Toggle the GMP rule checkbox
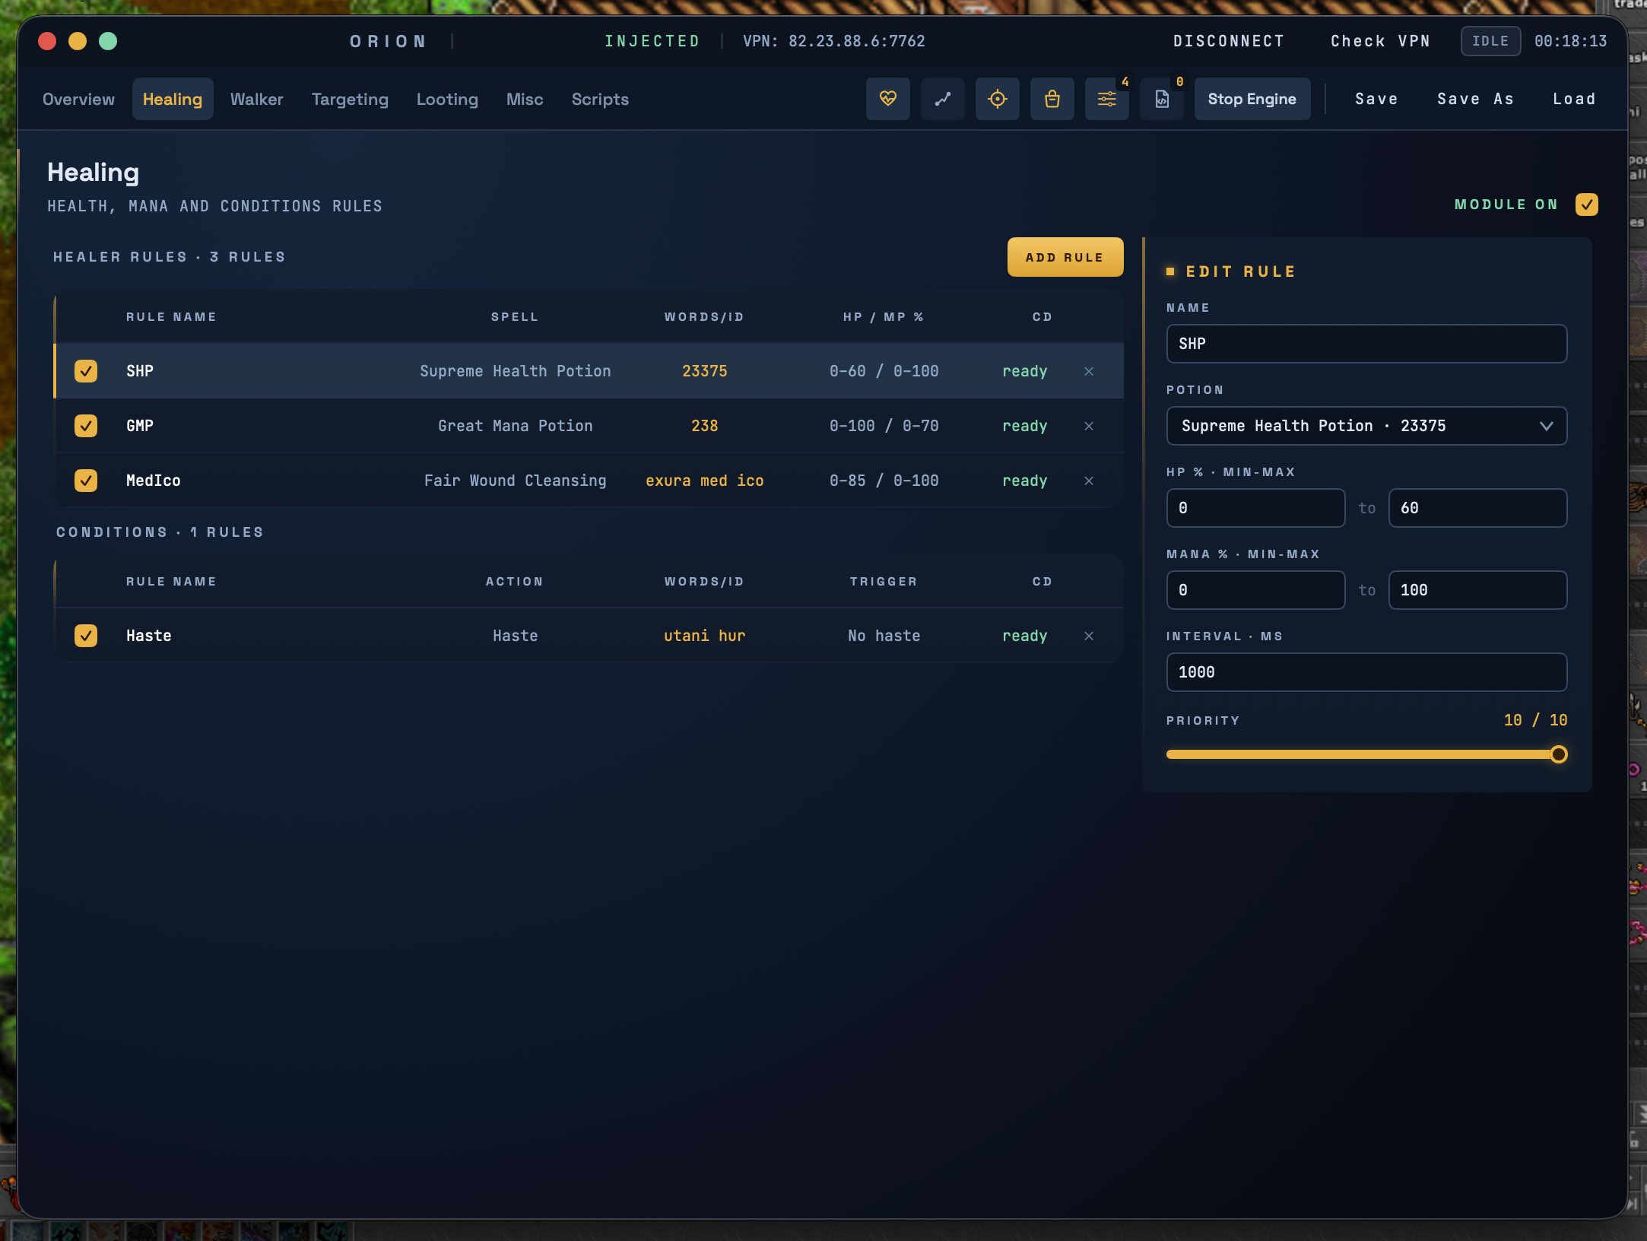Screen dimensions: 1647x1241 (86, 426)
